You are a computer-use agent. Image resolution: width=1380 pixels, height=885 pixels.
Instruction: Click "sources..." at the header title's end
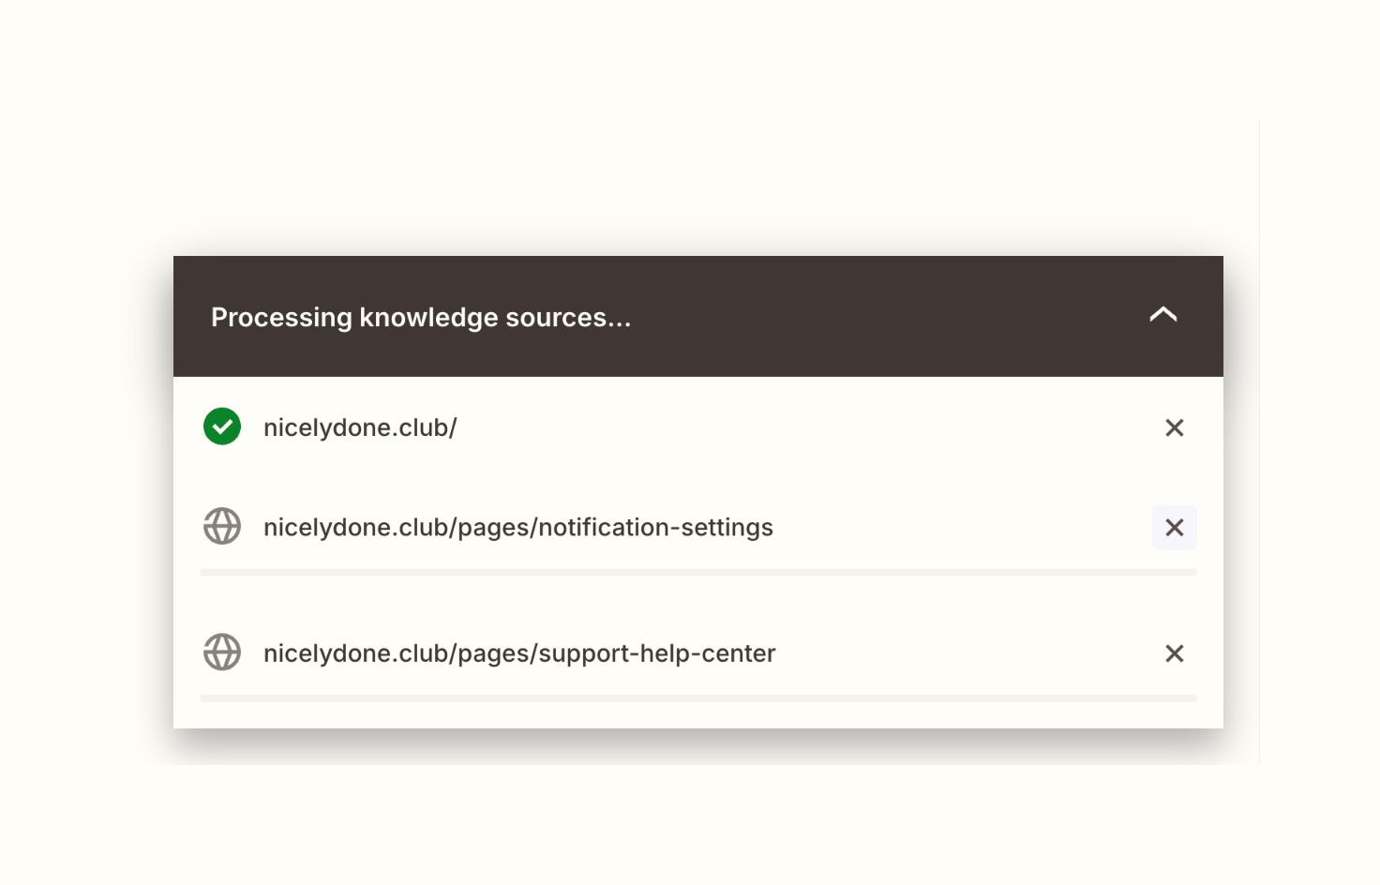pyautogui.click(x=568, y=318)
